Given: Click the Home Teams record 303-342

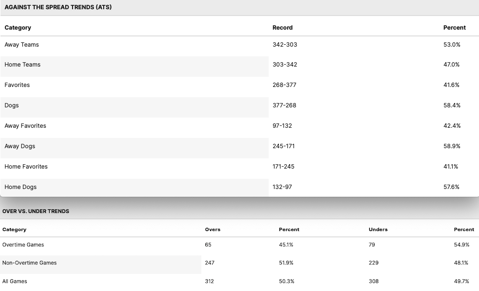Looking at the screenshot, I should click(x=285, y=65).
